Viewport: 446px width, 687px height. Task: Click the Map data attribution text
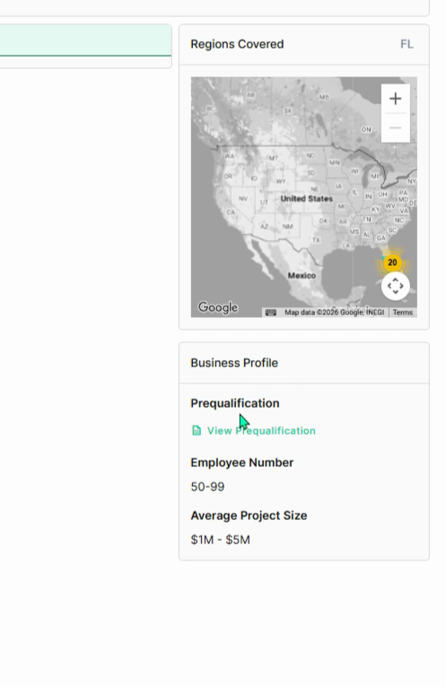(335, 313)
